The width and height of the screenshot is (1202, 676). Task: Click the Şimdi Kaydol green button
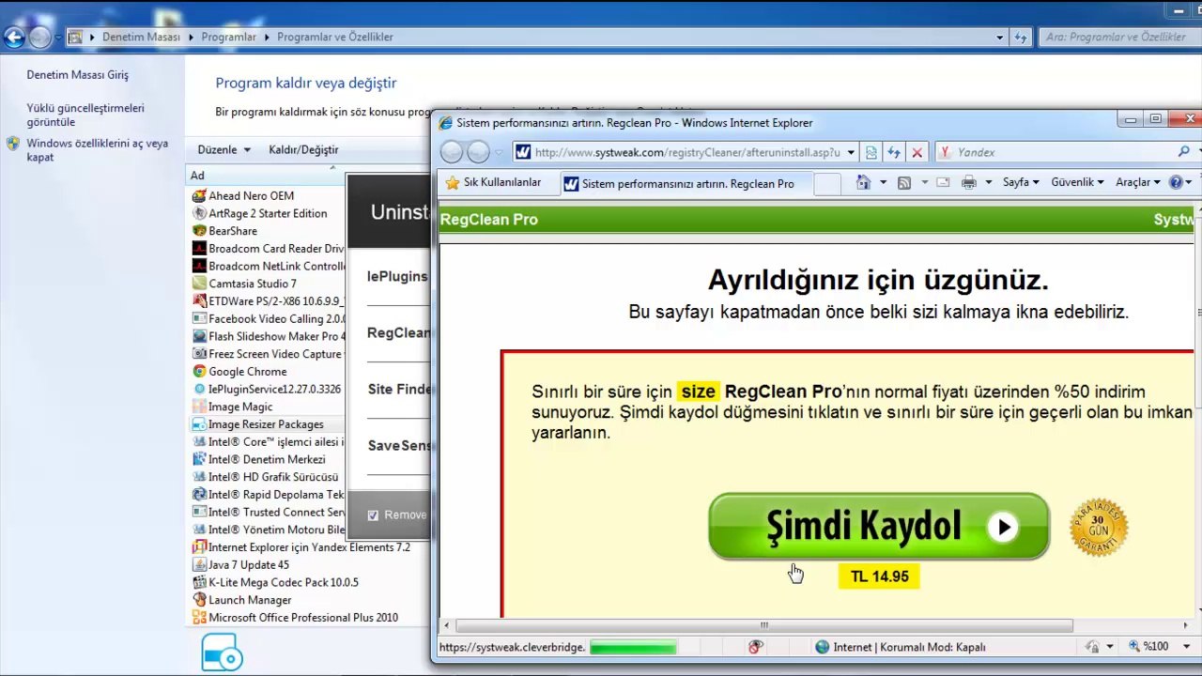click(x=879, y=527)
